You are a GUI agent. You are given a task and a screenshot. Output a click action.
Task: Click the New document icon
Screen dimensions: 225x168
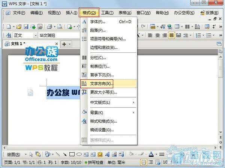tap(9, 27)
